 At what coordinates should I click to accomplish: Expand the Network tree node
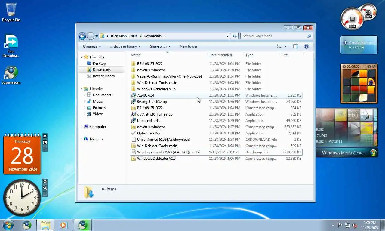82,139
